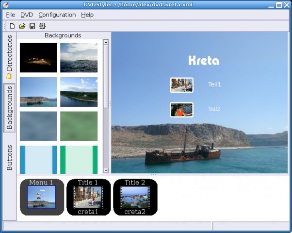Select the Teil2 text label in menu

[214, 109]
